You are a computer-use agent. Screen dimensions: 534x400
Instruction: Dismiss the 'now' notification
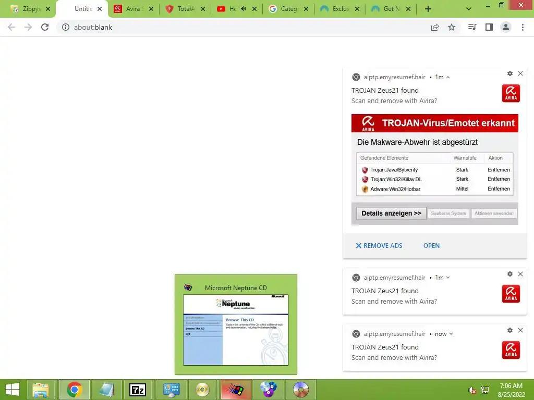point(520,330)
